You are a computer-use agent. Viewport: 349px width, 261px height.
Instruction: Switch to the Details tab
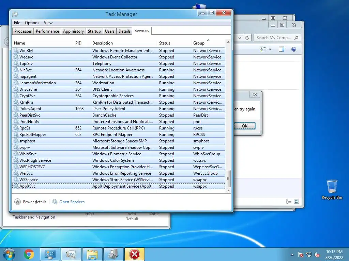[x=124, y=31]
